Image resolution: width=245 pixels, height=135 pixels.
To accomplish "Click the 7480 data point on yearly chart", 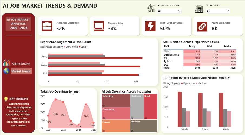I will click(56, 100).
